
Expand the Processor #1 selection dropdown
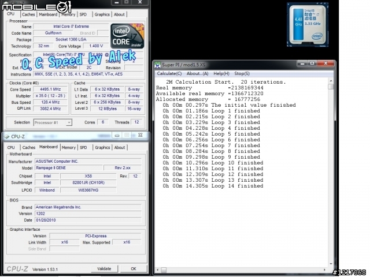[69, 122]
